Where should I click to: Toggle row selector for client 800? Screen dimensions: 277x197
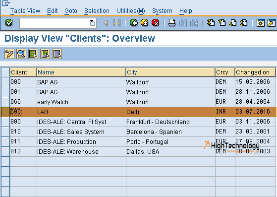(x=5, y=122)
